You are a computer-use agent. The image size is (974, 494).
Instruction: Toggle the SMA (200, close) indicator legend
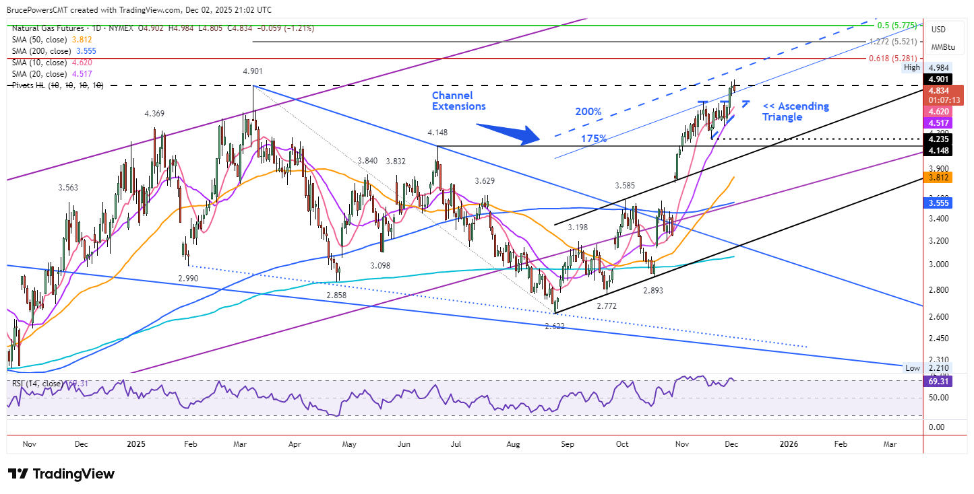coord(40,51)
